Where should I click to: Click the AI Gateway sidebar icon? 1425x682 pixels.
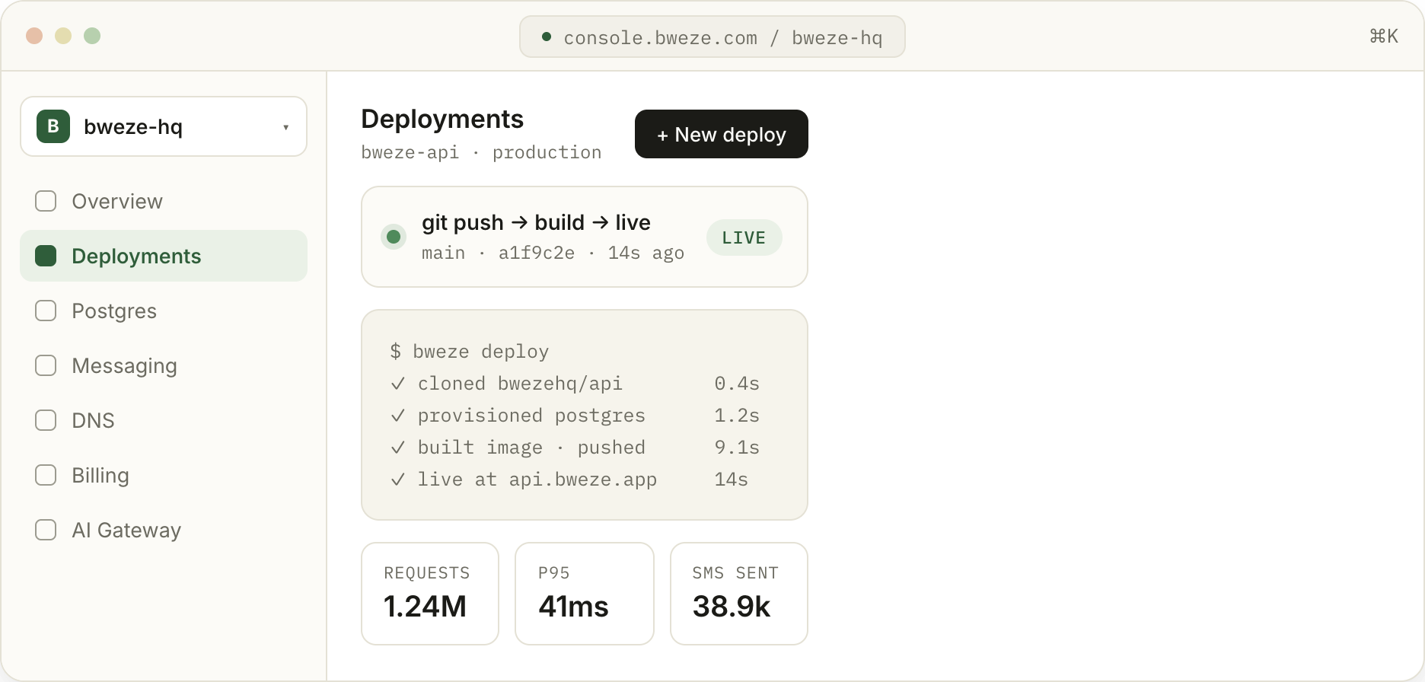[46, 530]
